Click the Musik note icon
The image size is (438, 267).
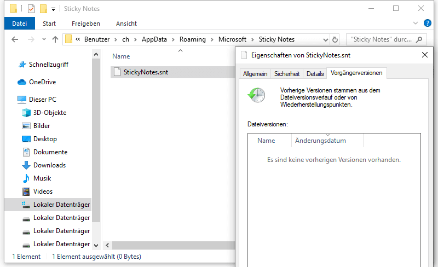pos(26,178)
